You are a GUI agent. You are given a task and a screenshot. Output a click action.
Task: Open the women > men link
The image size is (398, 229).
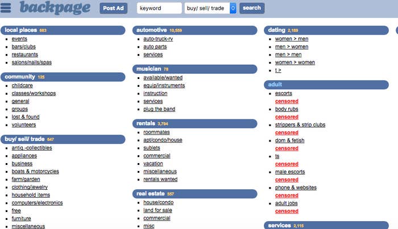292,39
